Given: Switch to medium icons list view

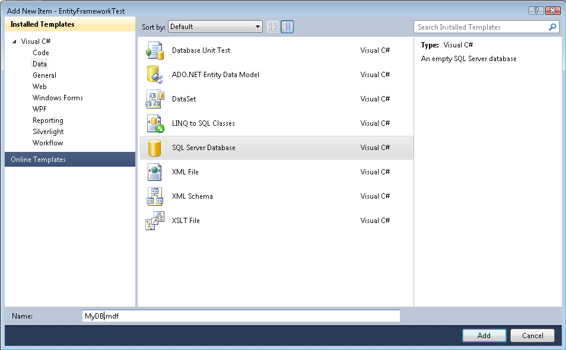Looking at the screenshot, I should pyautogui.click(x=287, y=27).
